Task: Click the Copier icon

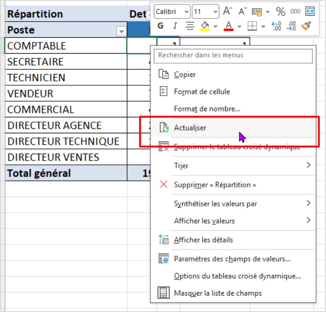Action: pos(163,74)
